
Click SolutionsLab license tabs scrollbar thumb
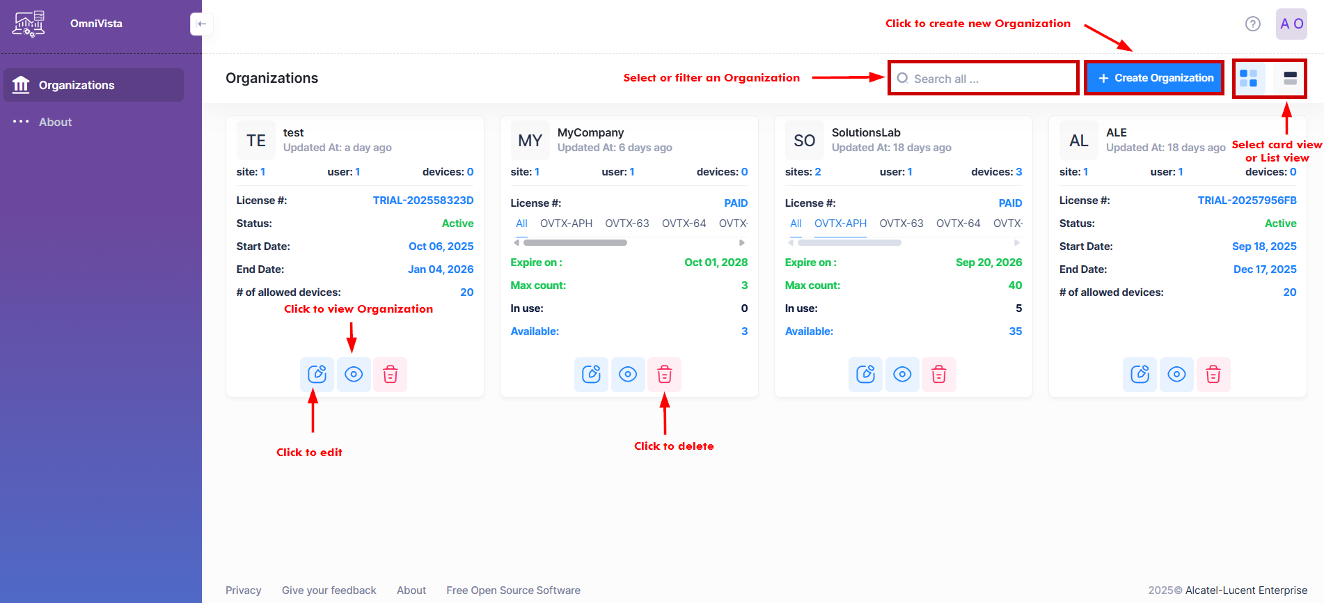(x=849, y=242)
